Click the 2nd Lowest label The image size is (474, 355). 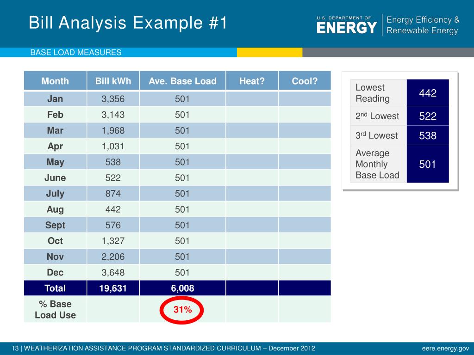tap(377, 116)
